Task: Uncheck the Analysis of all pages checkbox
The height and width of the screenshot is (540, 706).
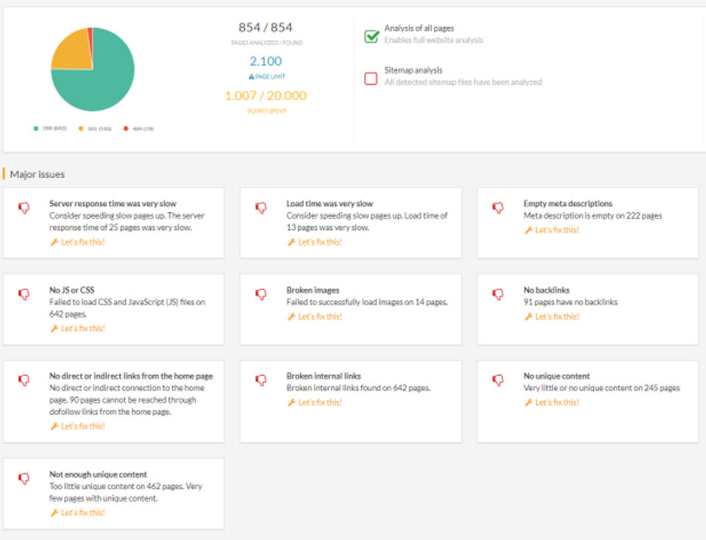Action: click(371, 36)
